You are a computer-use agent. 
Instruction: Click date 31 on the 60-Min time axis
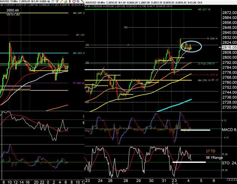164,181
